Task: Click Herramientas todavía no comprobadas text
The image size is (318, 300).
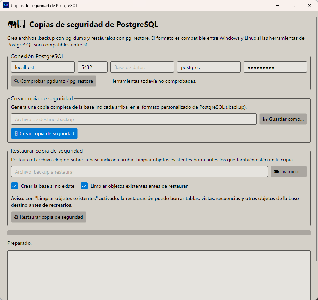Action: click(153, 81)
